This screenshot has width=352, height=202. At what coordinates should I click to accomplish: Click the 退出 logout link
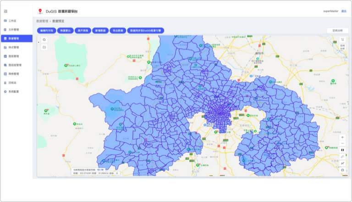point(344,11)
